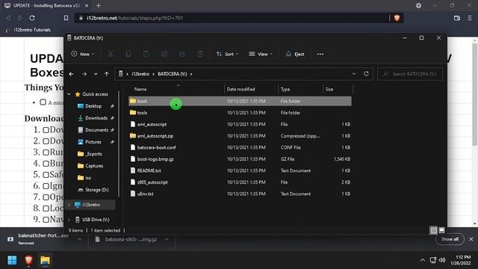
Task: Open the New dropdown menu
Action: [83, 54]
